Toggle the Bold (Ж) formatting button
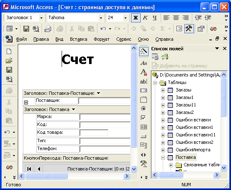The height and width of the screenshot is (190, 231). pos(136,18)
